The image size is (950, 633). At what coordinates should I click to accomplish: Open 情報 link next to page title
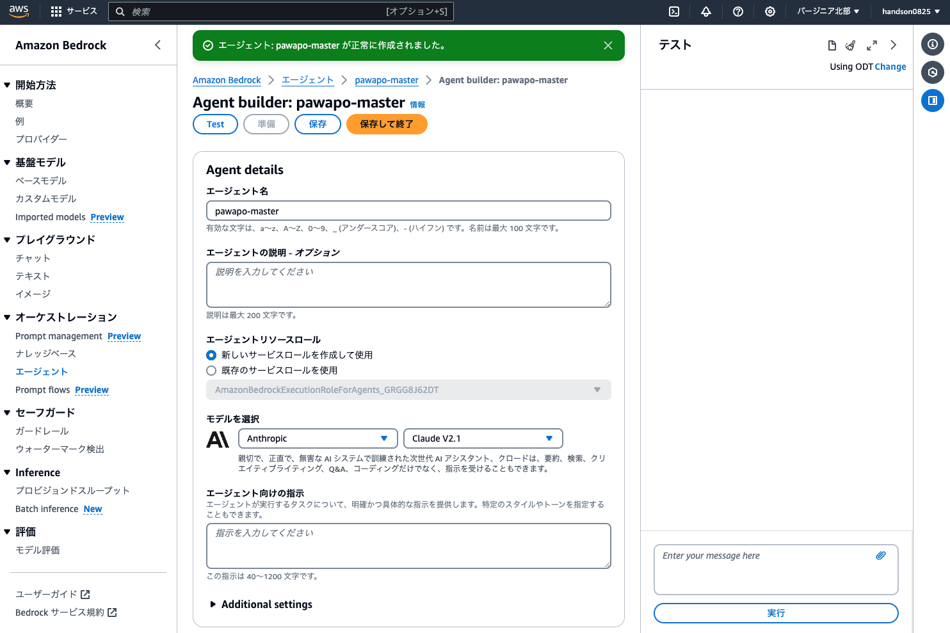417,104
